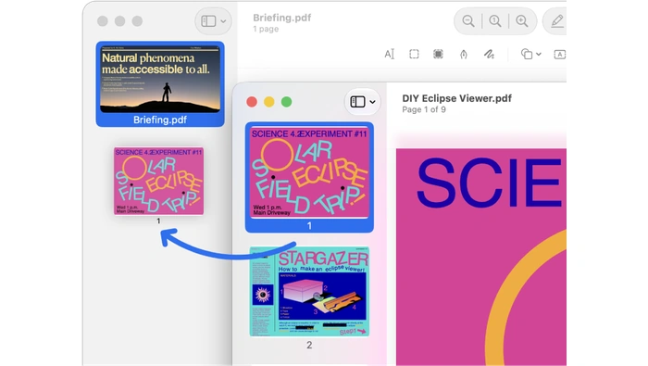The height and width of the screenshot is (366, 648).
Task: Close the DIY Eclipse Viewer window
Action: tap(252, 102)
